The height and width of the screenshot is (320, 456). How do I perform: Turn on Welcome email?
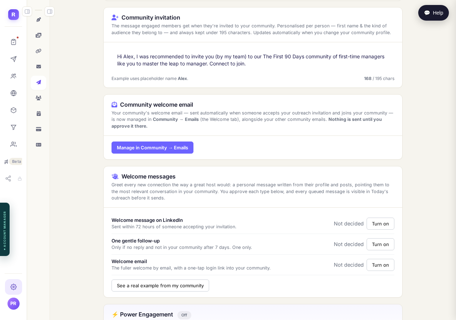click(380, 265)
